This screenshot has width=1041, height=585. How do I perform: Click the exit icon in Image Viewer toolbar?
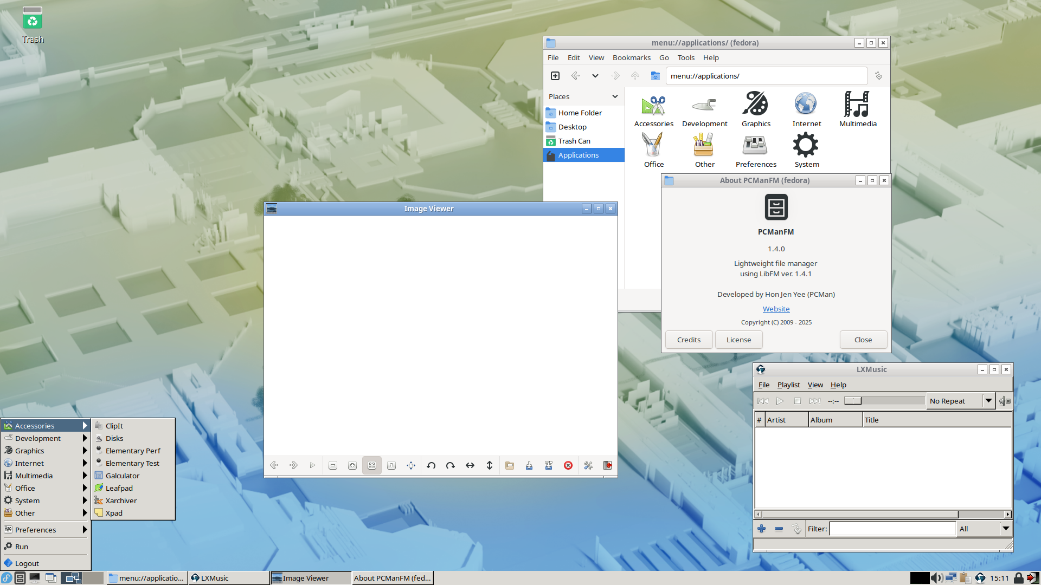608,465
